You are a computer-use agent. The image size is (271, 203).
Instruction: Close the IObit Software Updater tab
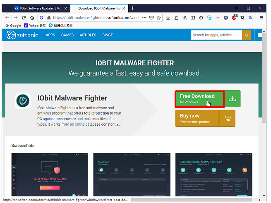click(x=66, y=8)
